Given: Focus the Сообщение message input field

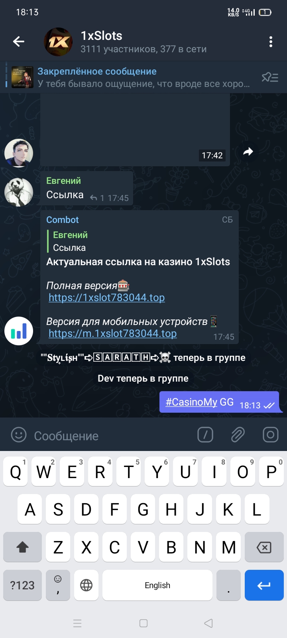Looking at the screenshot, I should pos(112,436).
